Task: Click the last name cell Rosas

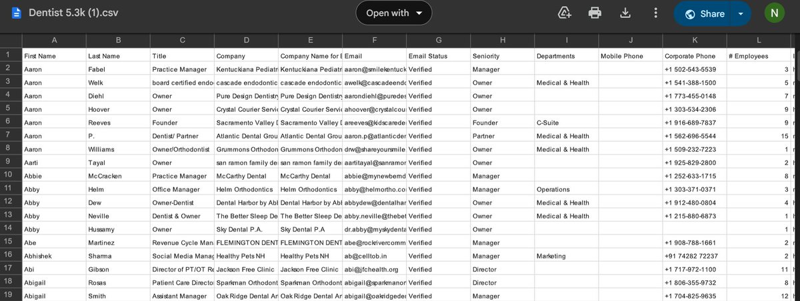Action: (x=118, y=282)
